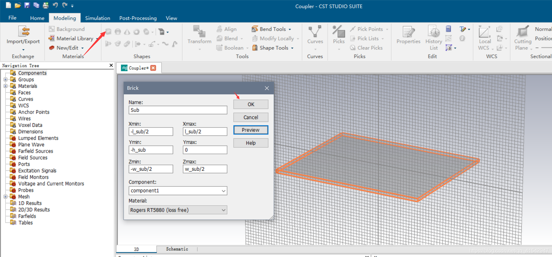This screenshot has height=257, width=552.
Task: Select Lumped Elements in Navigation Tree
Action: click(38, 138)
